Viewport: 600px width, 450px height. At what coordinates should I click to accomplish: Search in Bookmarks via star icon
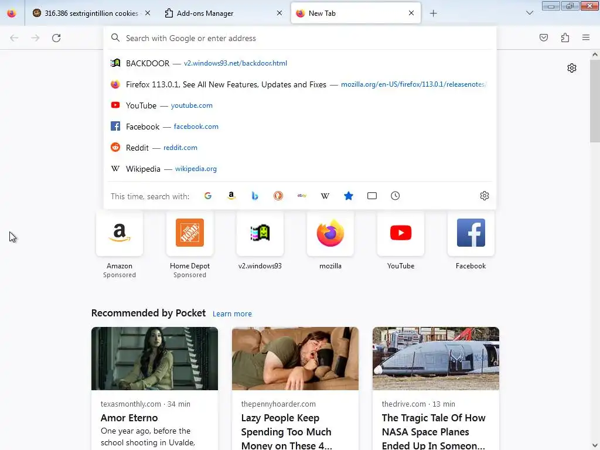pos(349,196)
